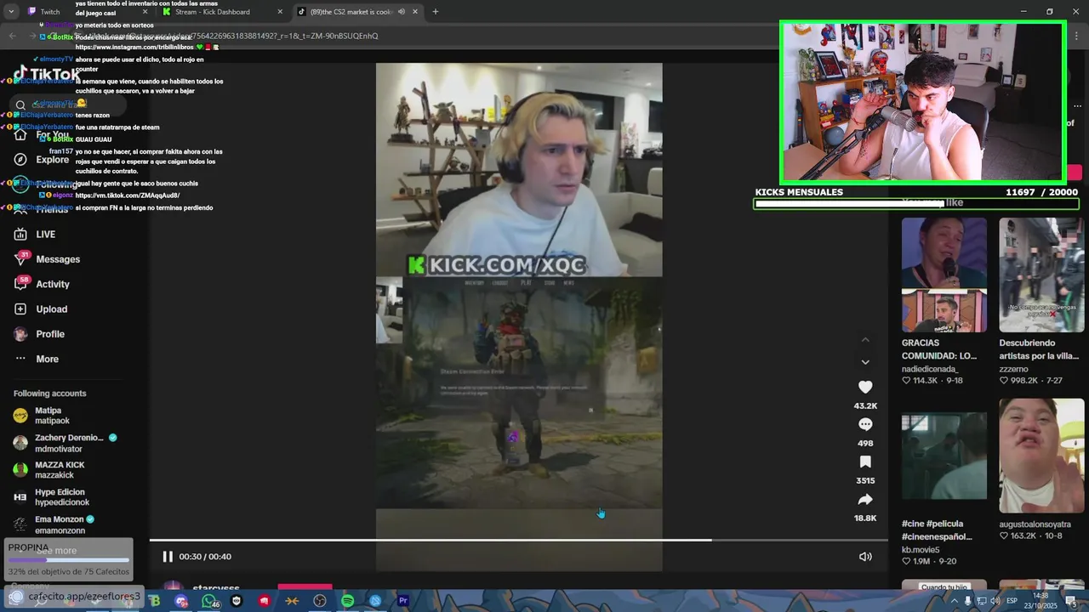Click the LIVE camera icon

pos(20,235)
